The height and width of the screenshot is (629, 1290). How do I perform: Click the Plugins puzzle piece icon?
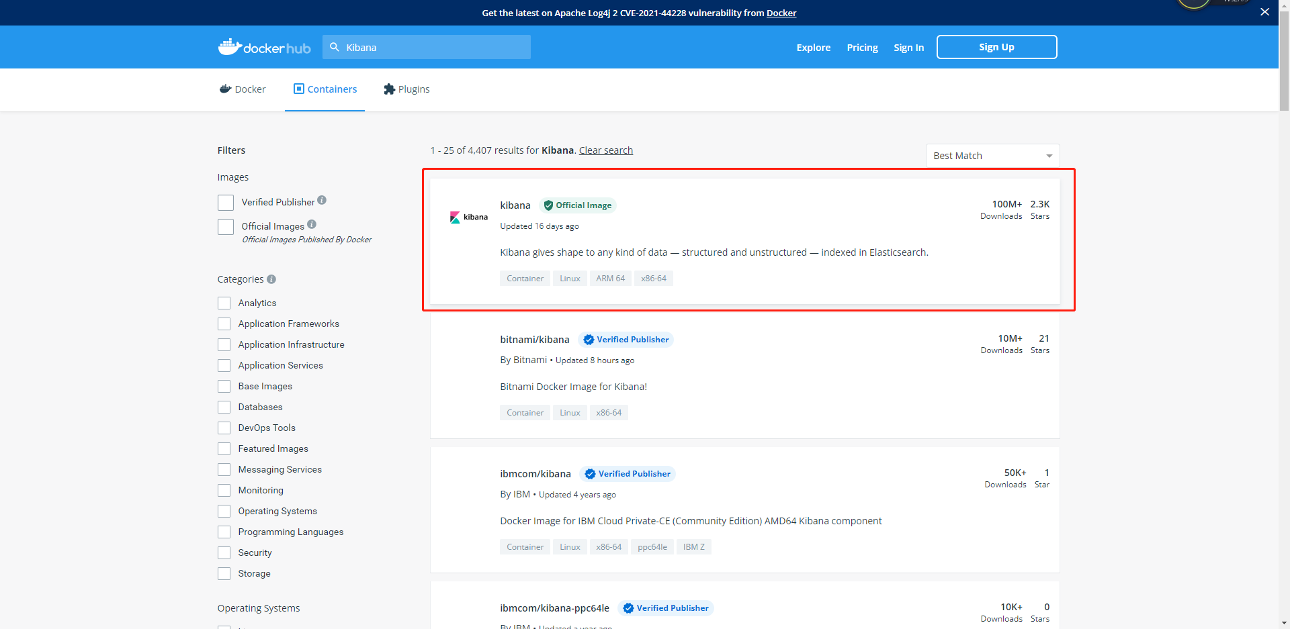click(389, 89)
